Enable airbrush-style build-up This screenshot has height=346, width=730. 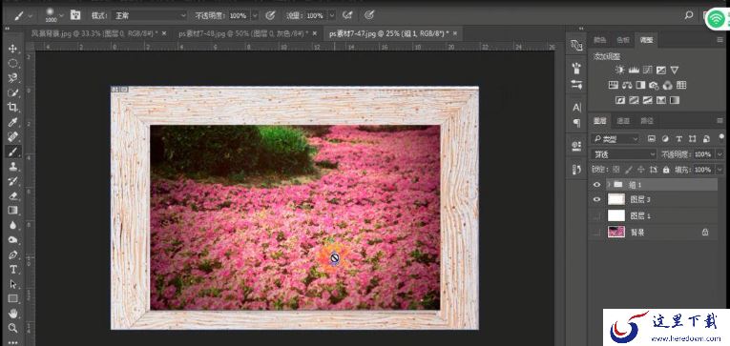(347, 15)
